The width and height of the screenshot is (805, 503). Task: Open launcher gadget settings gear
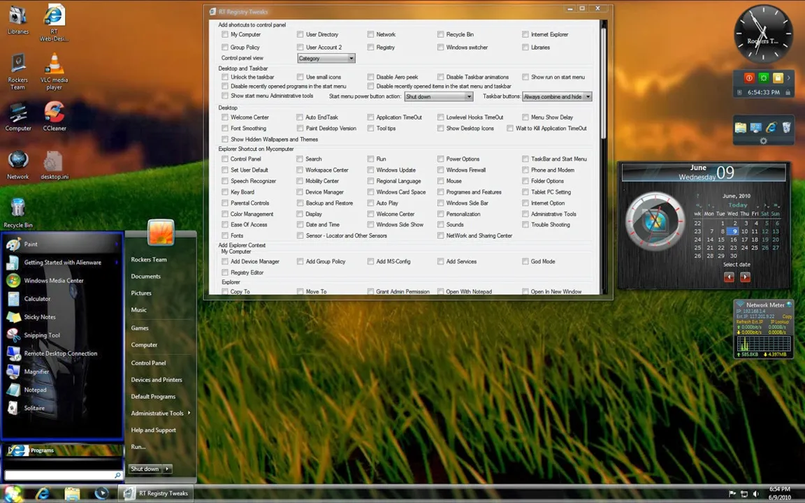763,141
